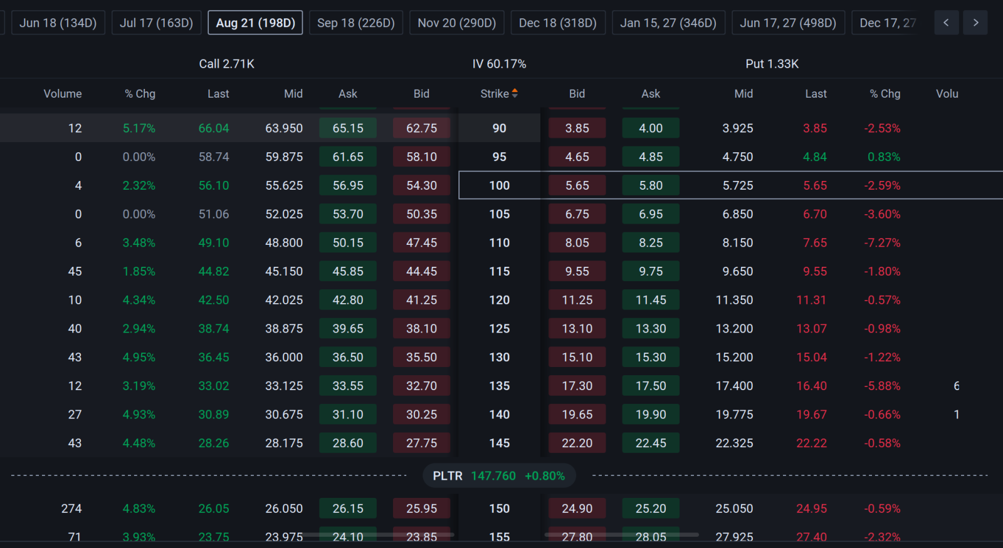This screenshot has width=1003, height=548.
Task: Click the put Ask 4.00 at strike 90
Action: click(651, 128)
